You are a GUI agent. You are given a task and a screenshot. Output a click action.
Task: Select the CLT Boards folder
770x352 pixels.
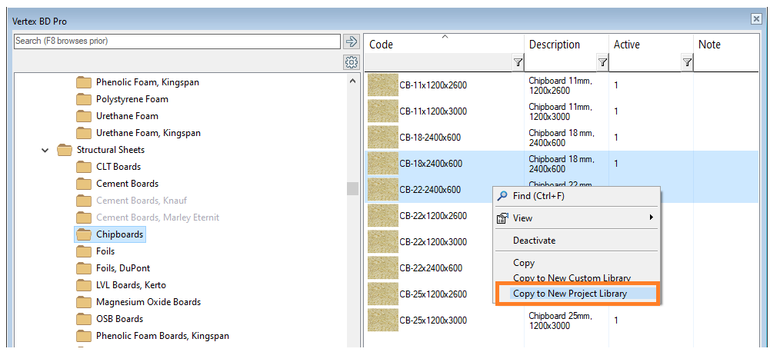click(118, 167)
